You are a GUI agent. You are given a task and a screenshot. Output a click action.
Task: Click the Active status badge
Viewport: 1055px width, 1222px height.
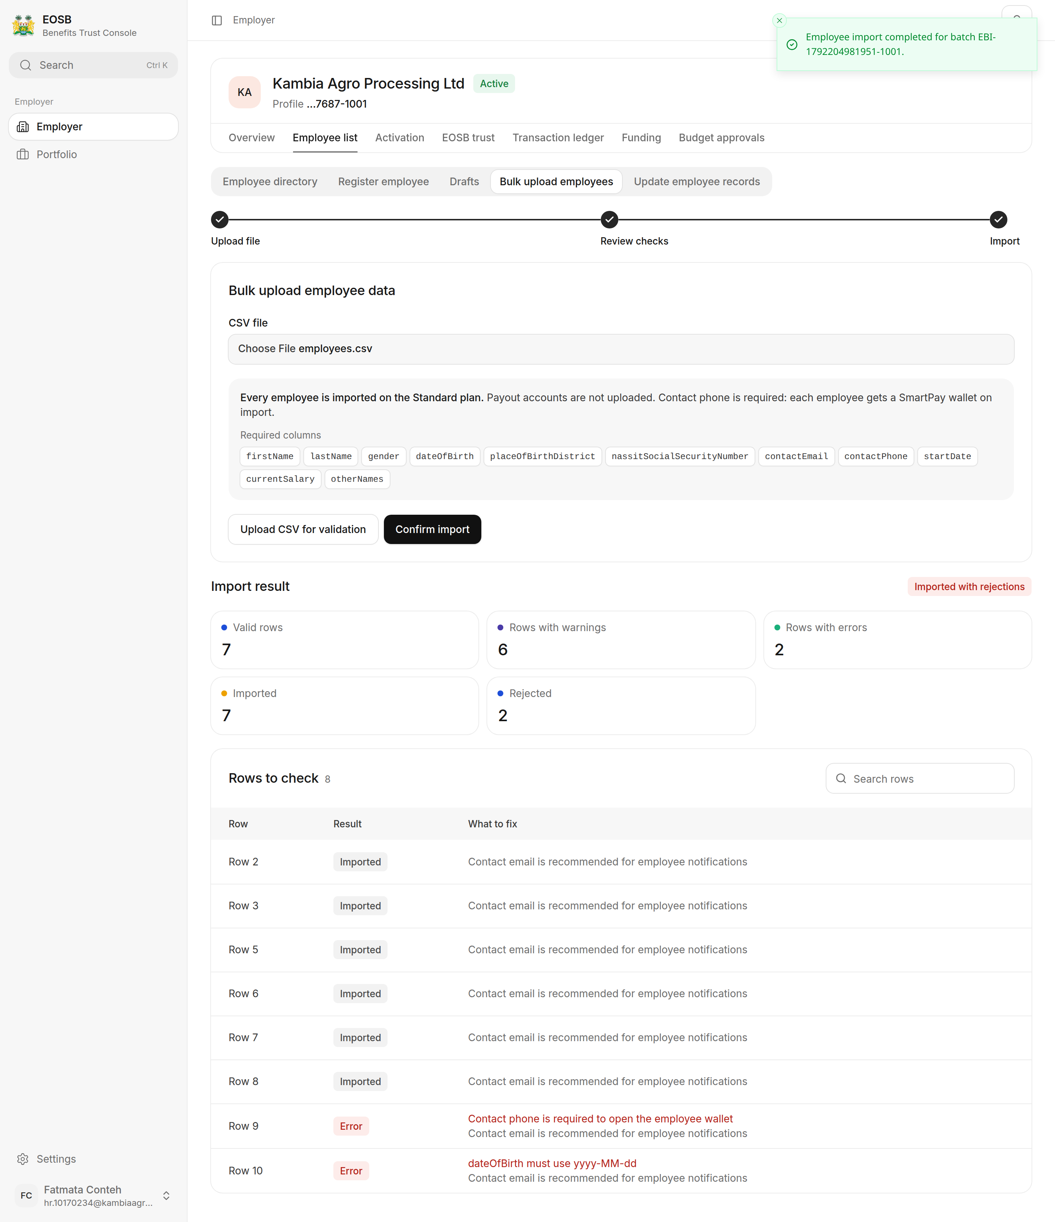pyautogui.click(x=494, y=84)
